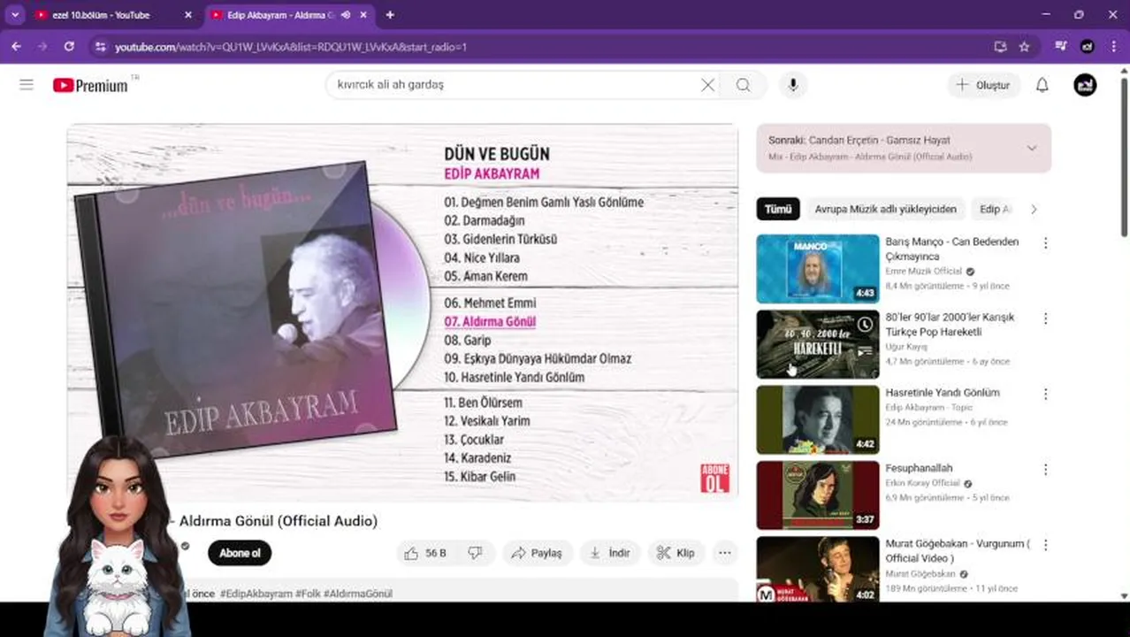Click the magnifier search button
This screenshot has width=1130, height=637.
coord(743,85)
